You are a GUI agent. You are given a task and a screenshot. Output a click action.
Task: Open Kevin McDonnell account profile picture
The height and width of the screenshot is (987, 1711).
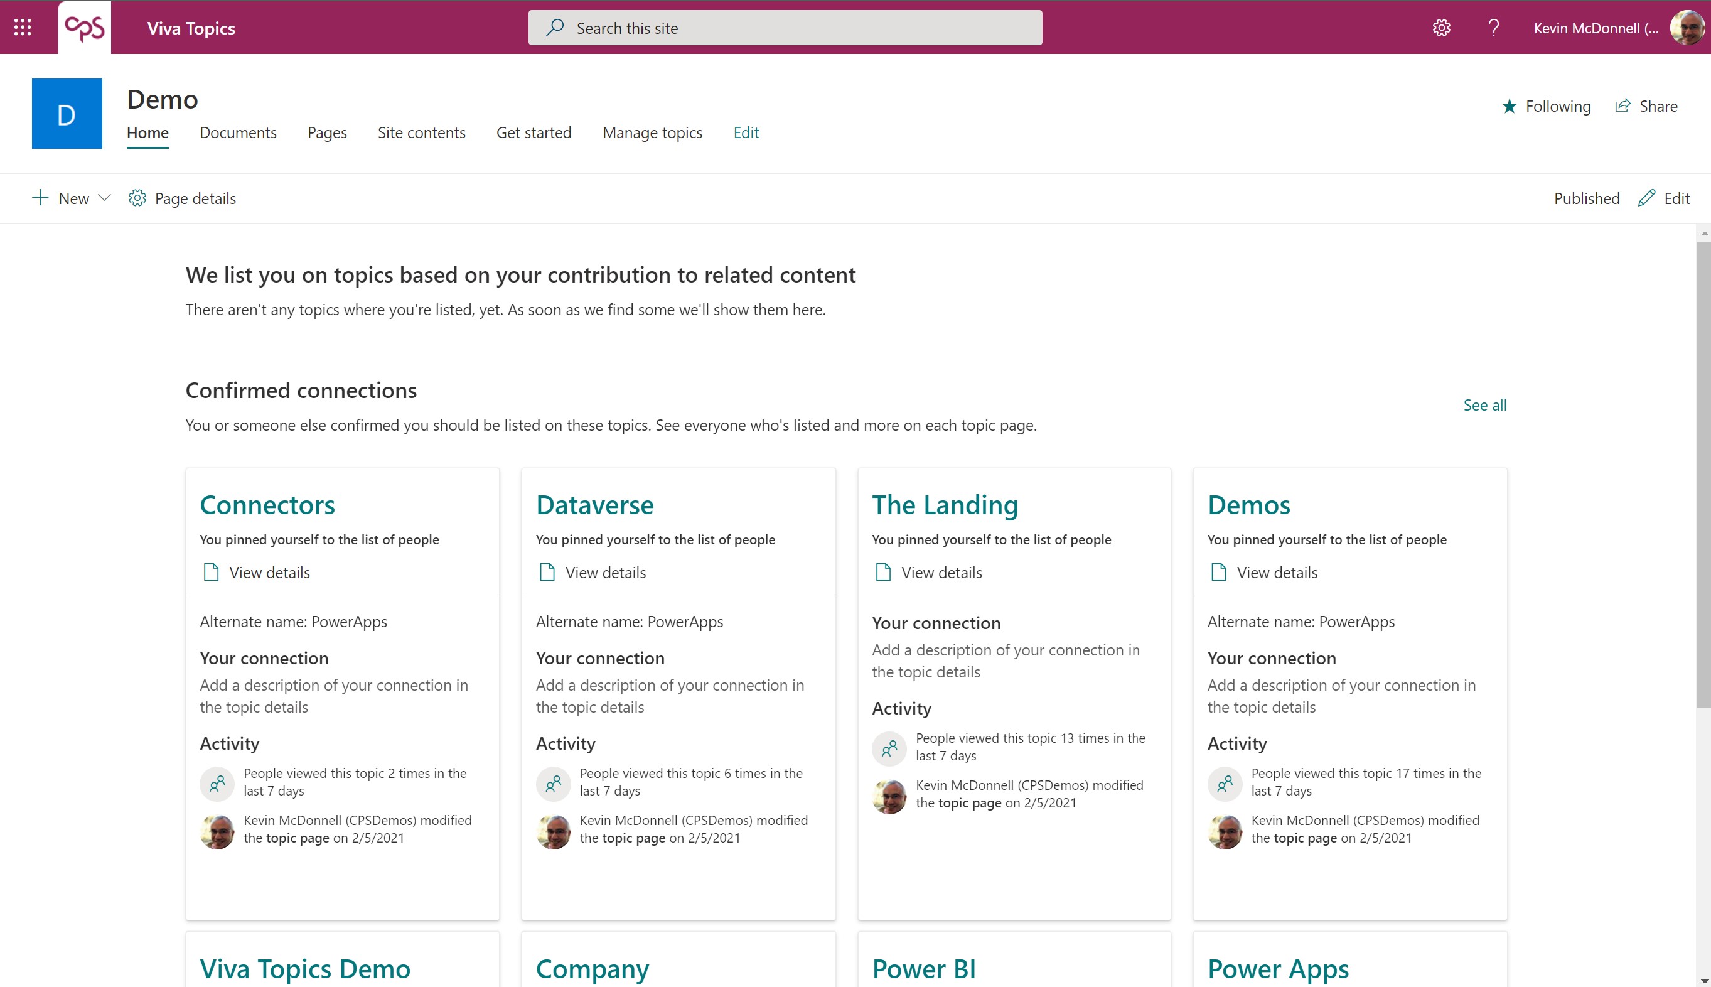pyautogui.click(x=1687, y=28)
